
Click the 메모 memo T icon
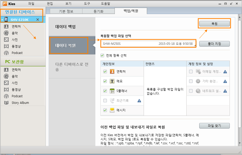(112, 81)
